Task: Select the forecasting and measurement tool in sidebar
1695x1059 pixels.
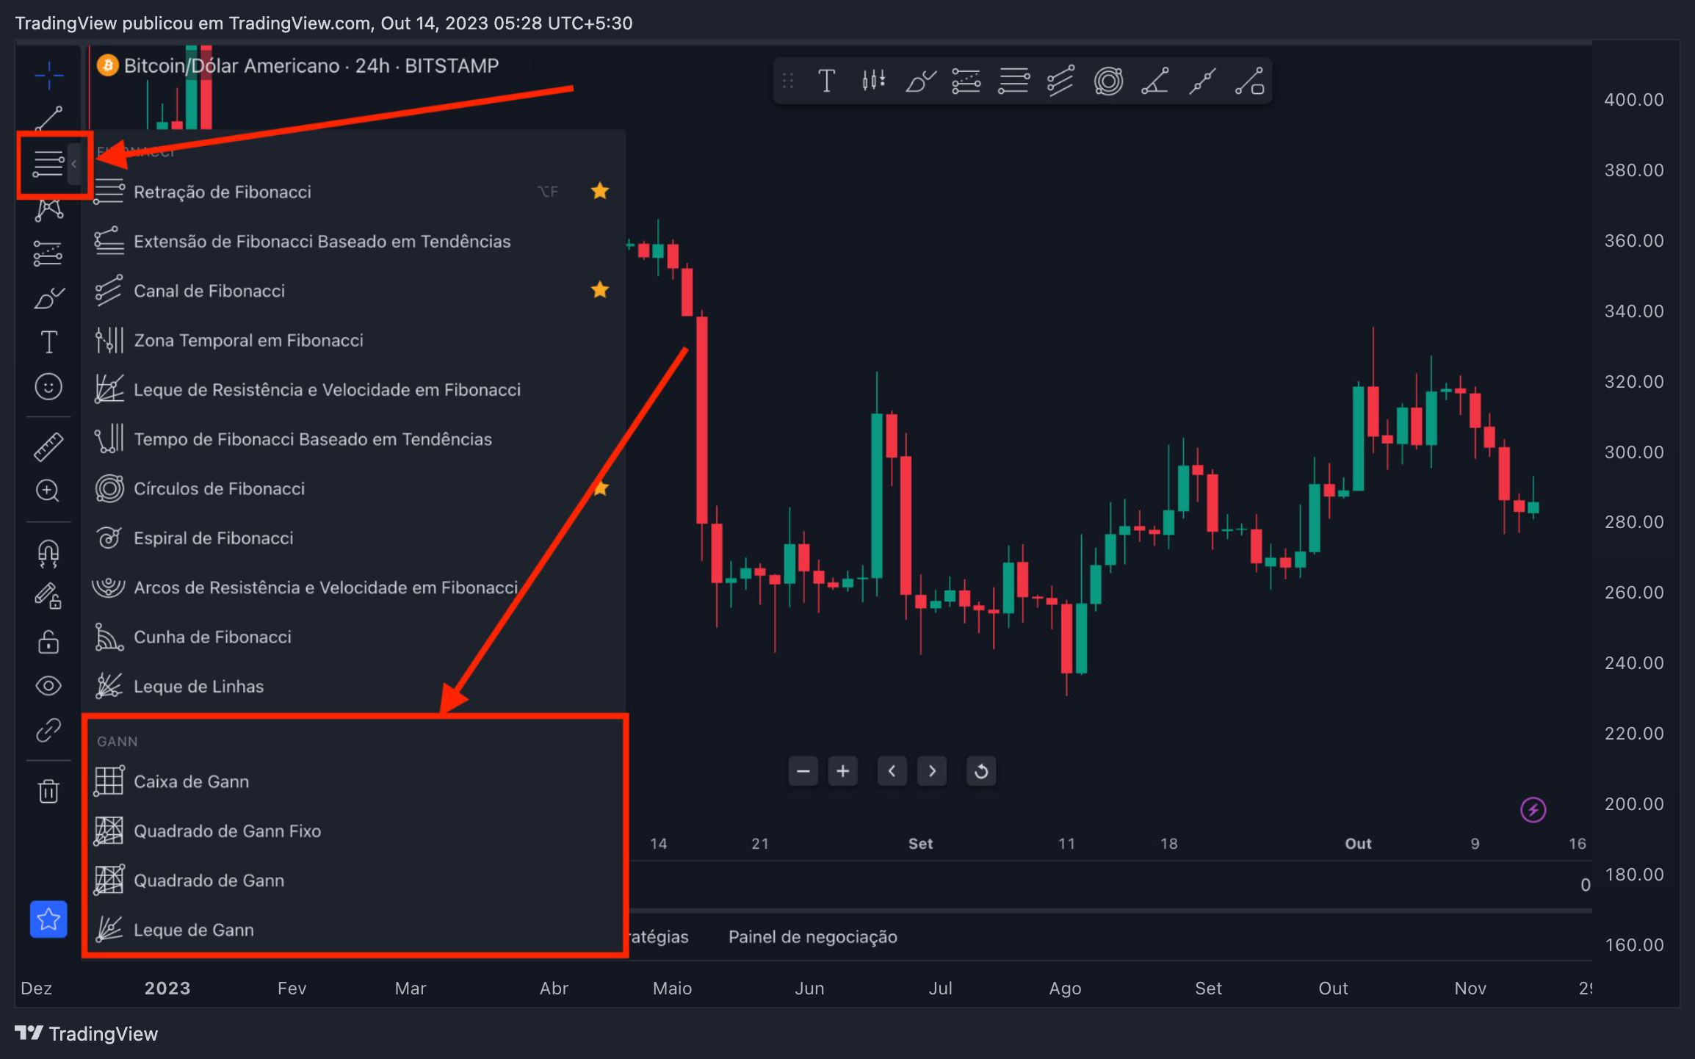Action: coord(48,253)
